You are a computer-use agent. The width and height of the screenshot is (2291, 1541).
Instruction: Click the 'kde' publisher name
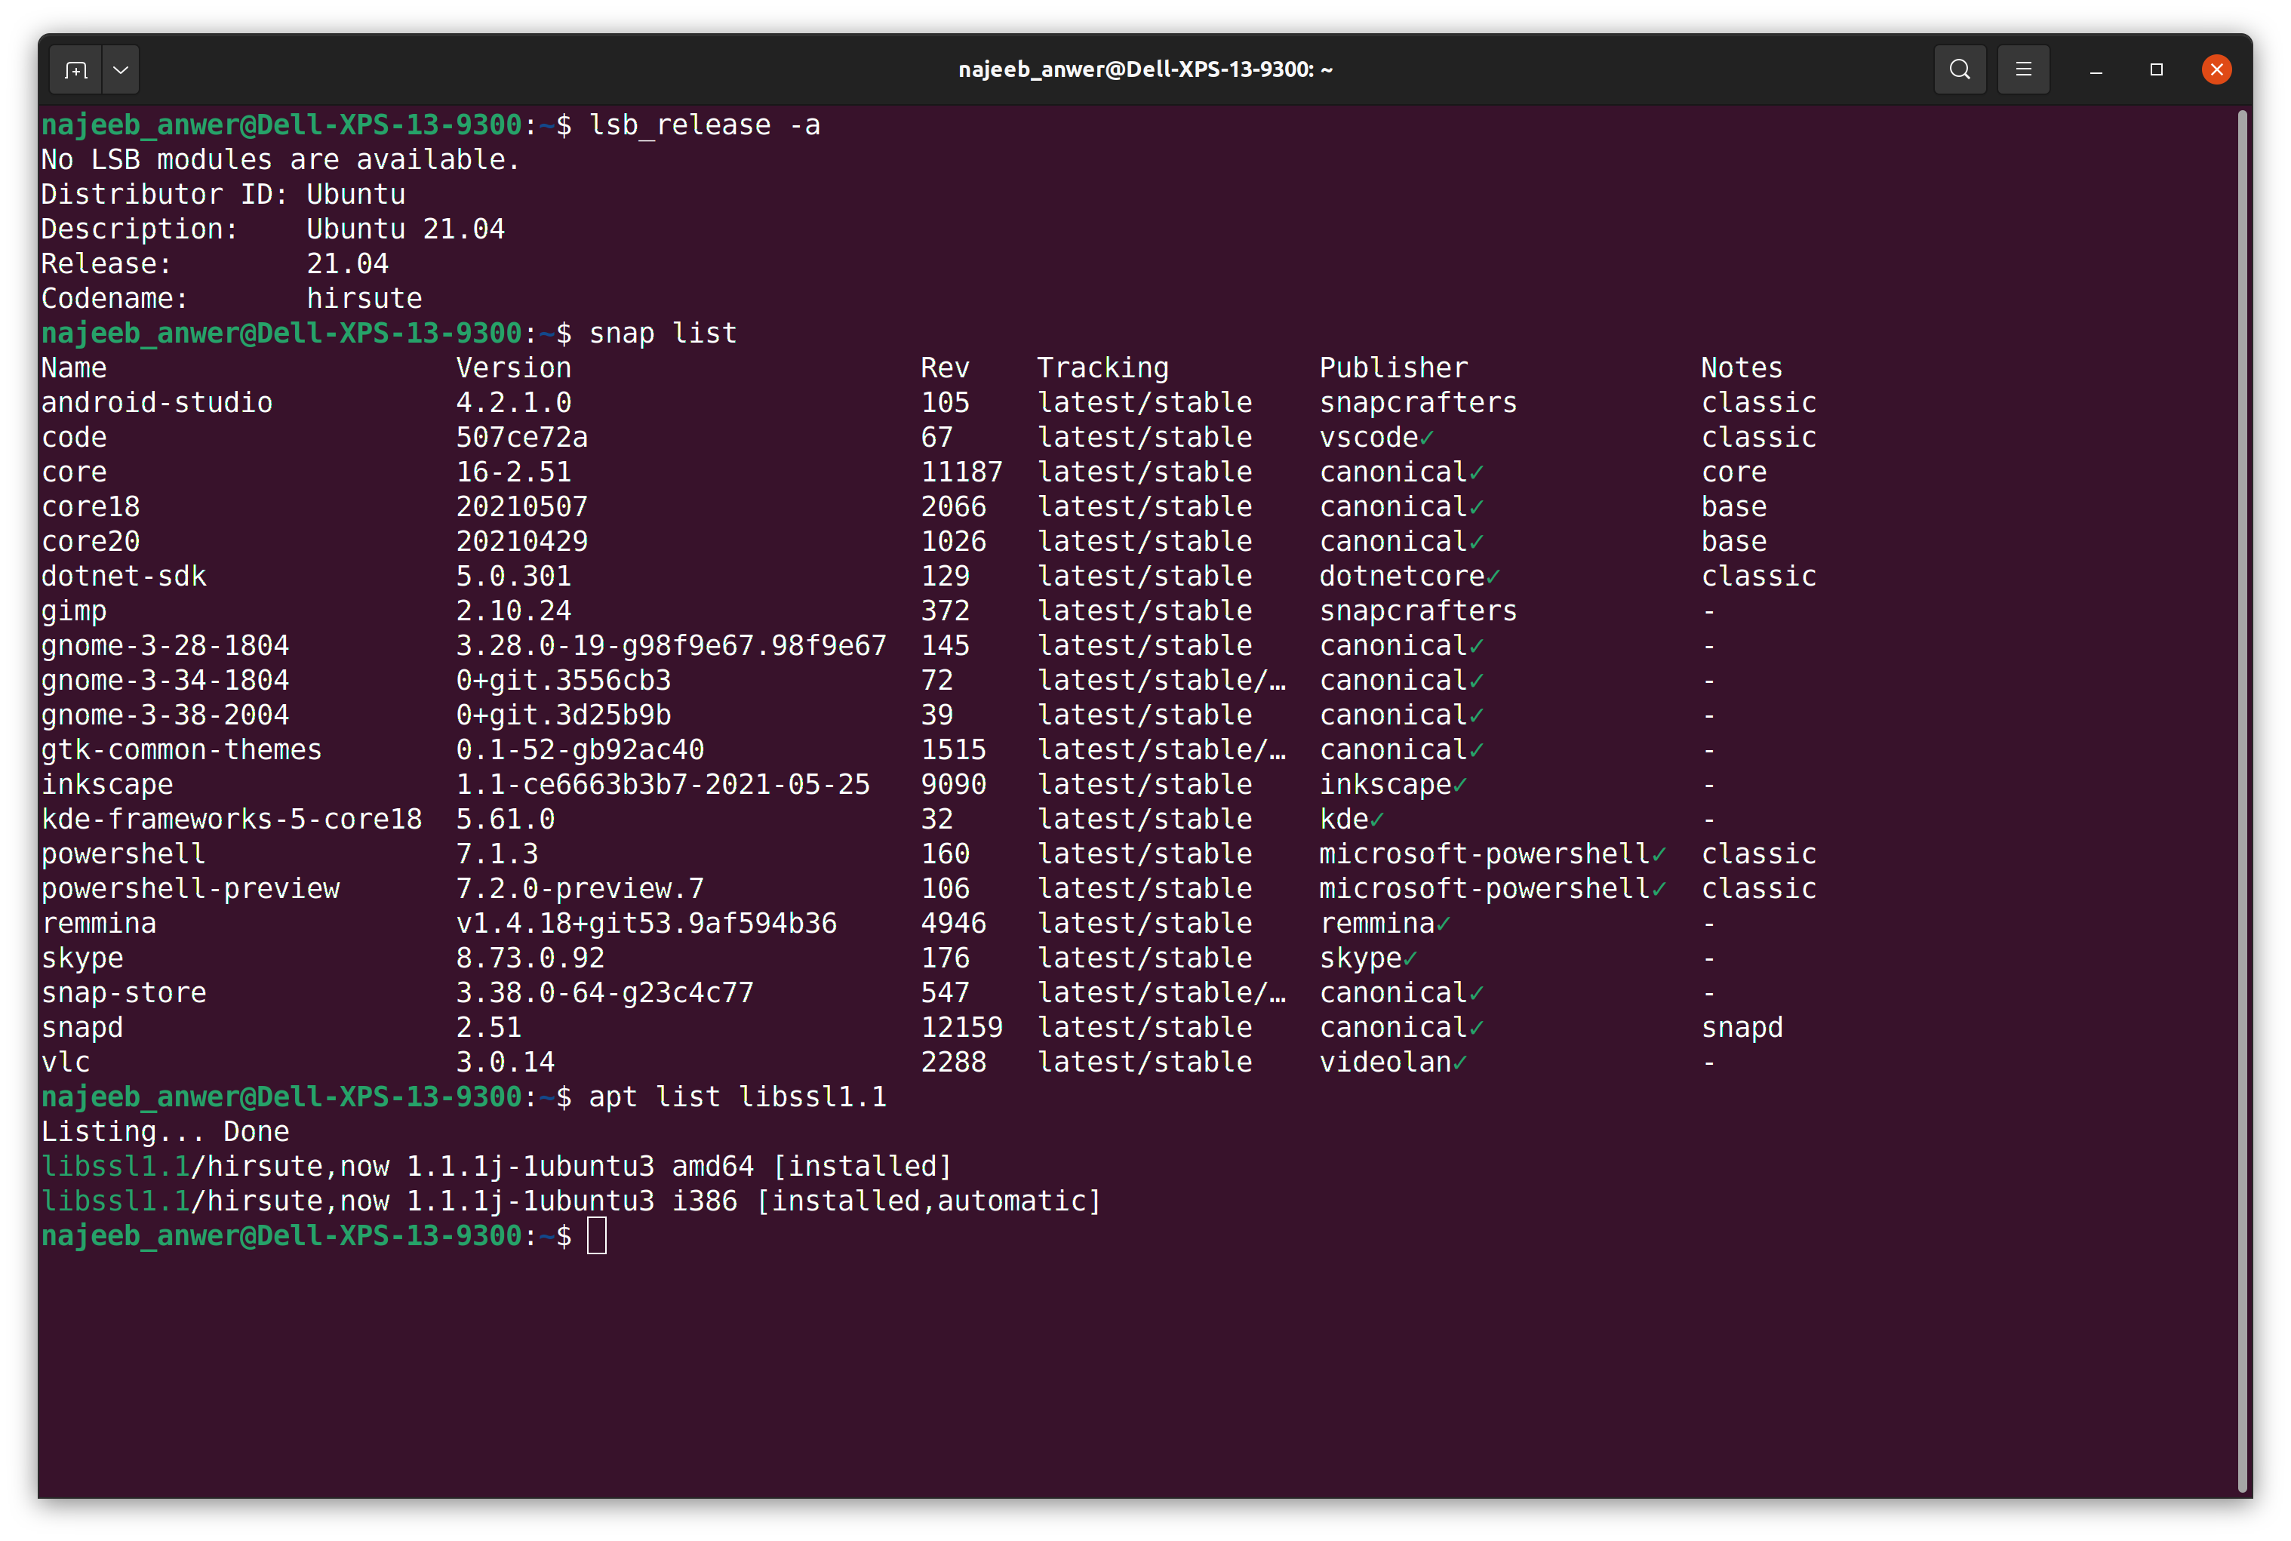tap(1344, 819)
